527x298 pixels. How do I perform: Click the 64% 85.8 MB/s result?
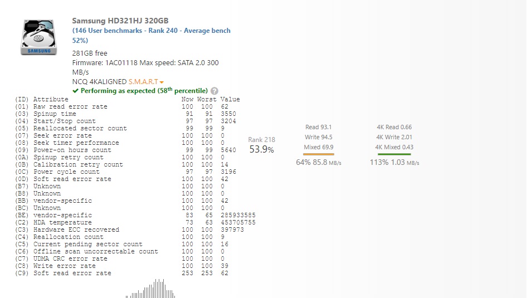(x=318, y=163)
